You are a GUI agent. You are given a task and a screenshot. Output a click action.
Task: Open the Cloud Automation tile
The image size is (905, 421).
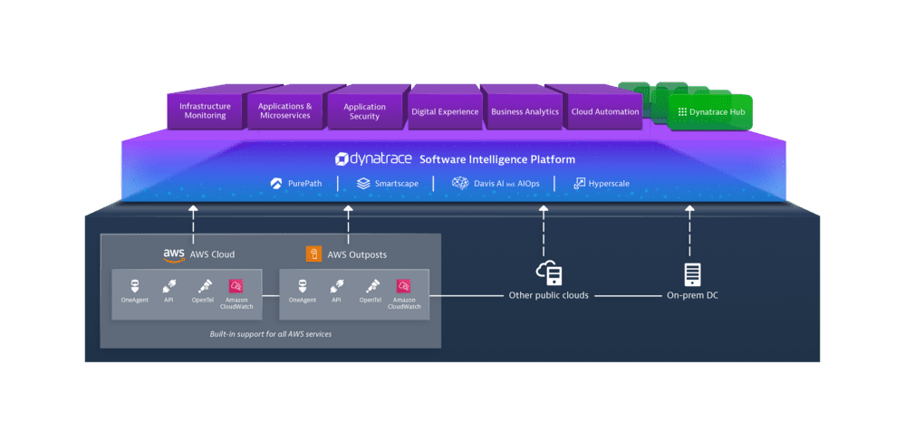coord(604,111)
